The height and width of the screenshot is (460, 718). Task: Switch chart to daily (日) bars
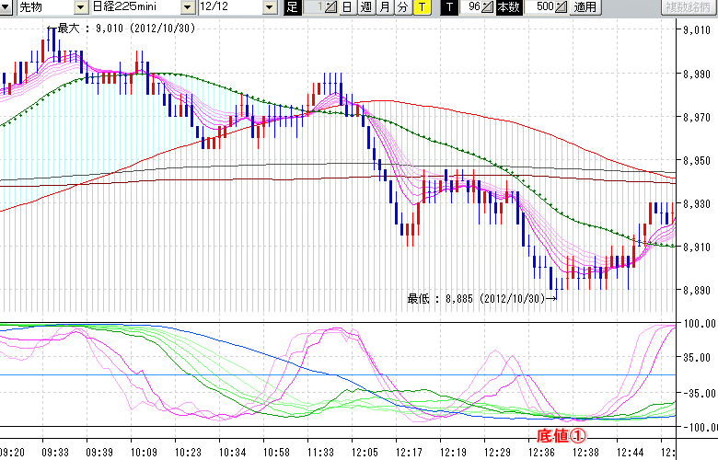[346, 7]
